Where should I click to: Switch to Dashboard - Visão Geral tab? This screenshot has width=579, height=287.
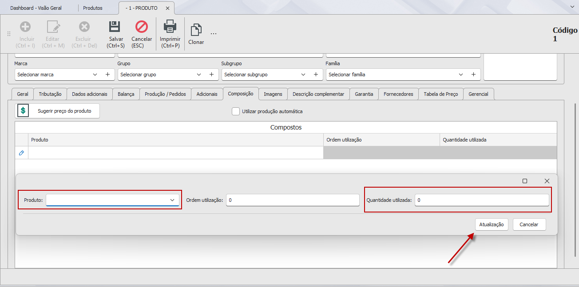(36, 8)
